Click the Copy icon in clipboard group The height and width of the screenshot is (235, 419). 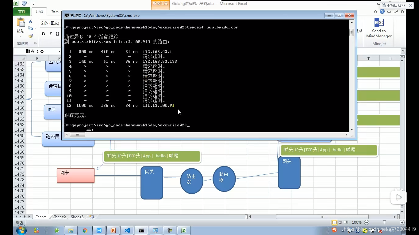(30, 28)
